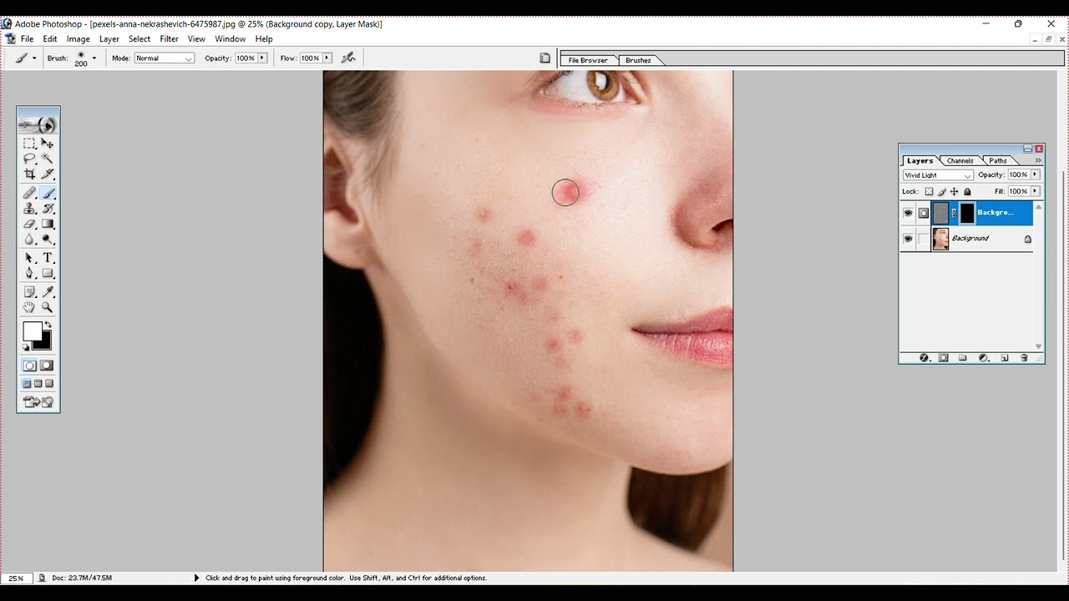Select the Blur tool

(x=29, y=239)
